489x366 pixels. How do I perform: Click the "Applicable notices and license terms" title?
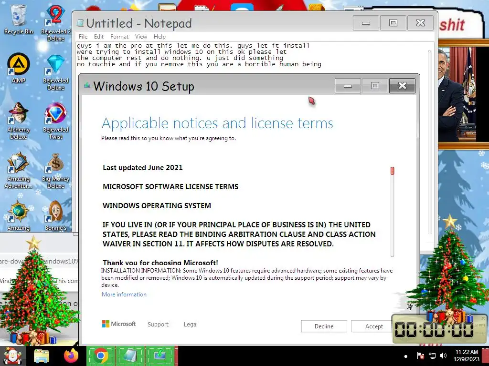click(x=217, y=123)
